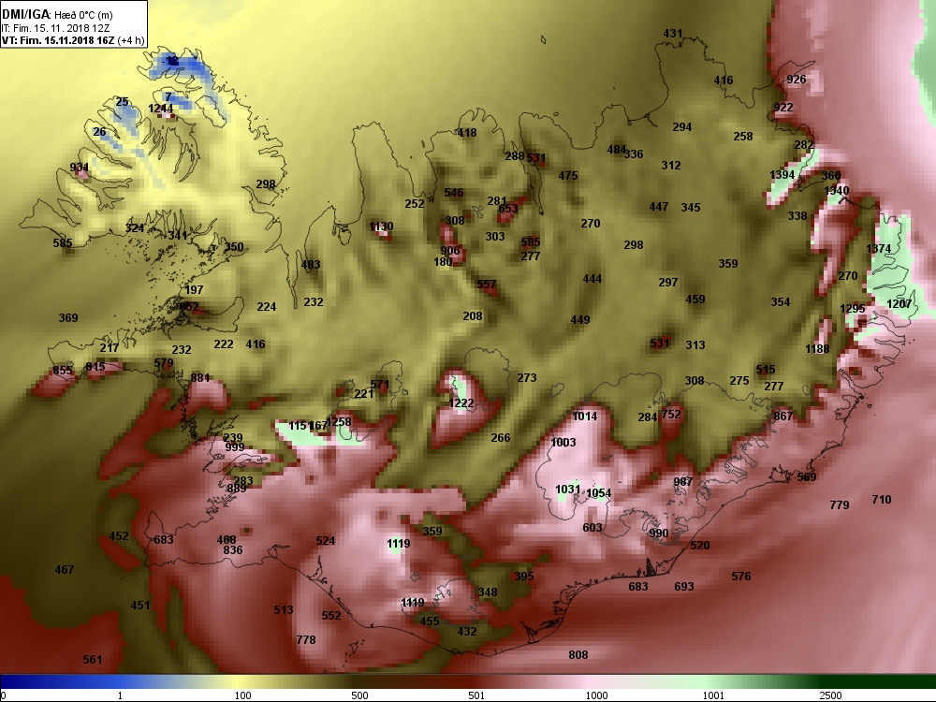Click the map value 395
The height and width of the screenshot is (702, 936).
[524, 577]
